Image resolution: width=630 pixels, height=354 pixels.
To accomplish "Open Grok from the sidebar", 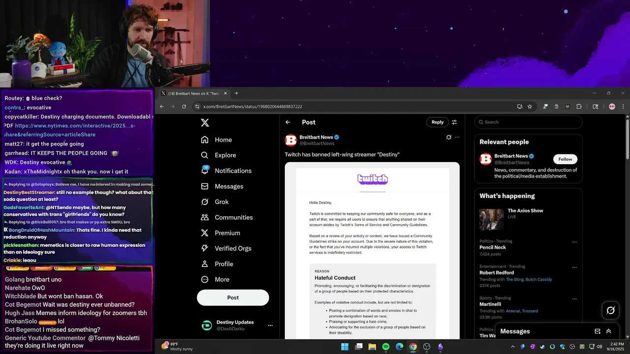I will tap(215, 202).
